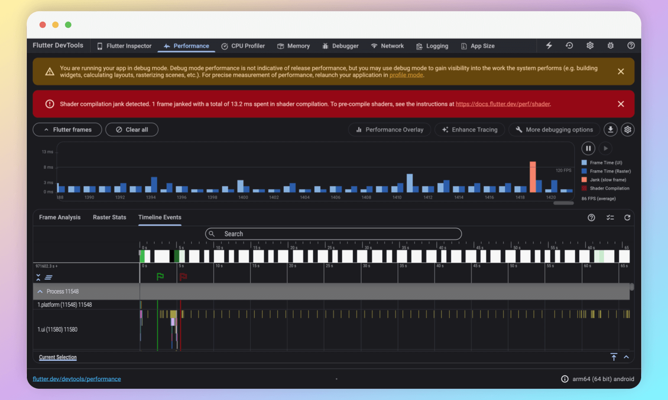Open the Network tab

pyautogui.click(x=387, y=46)
